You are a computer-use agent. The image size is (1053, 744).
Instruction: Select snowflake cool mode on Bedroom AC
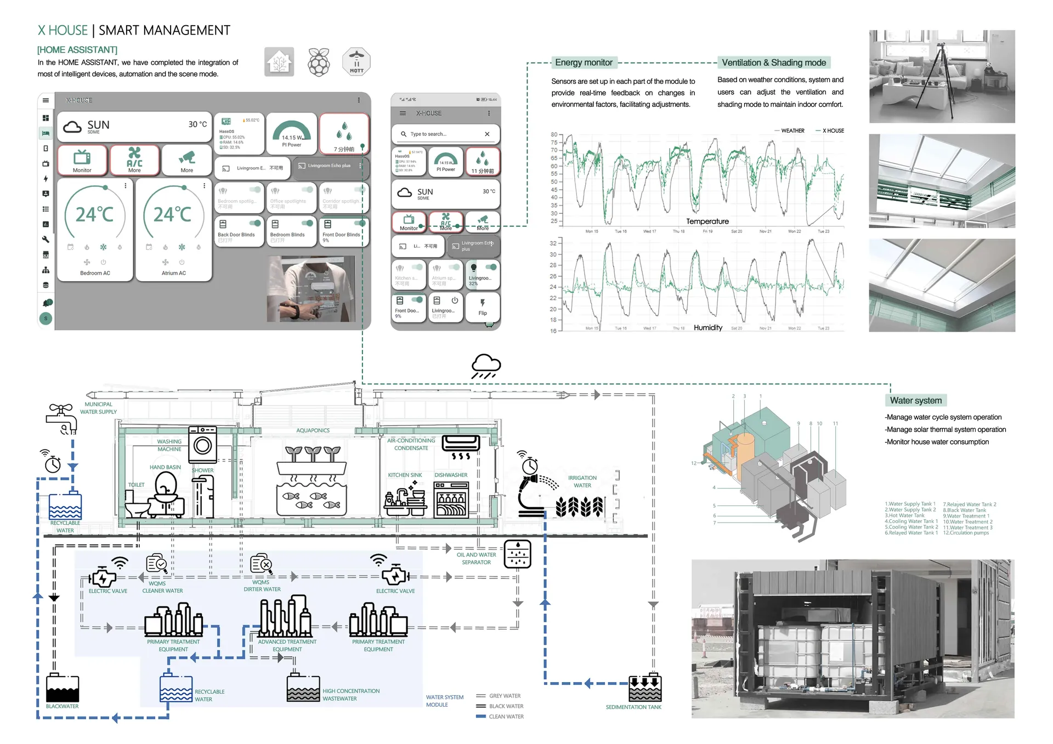point(103,247)
